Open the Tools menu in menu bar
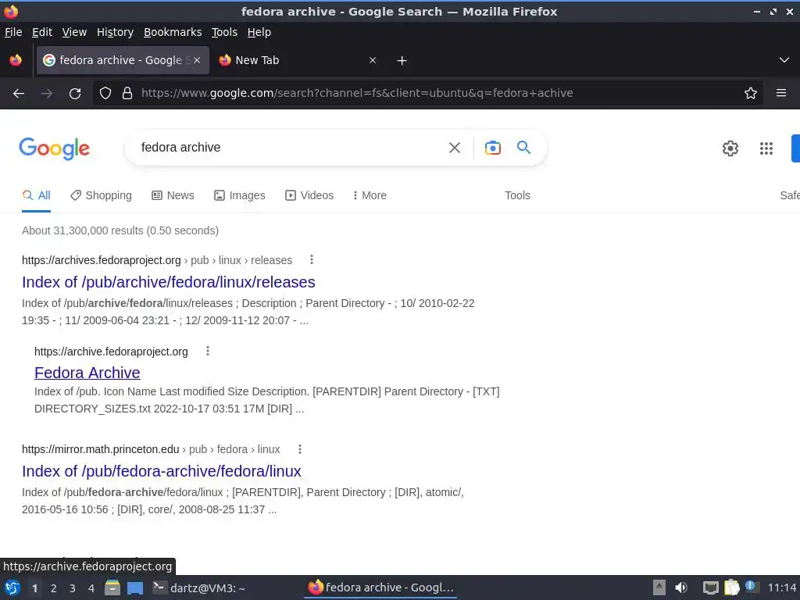 (224, 32)
